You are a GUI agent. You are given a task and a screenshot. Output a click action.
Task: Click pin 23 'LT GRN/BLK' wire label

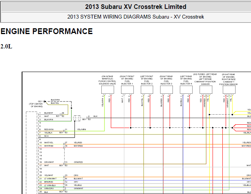pyautogui.click(x=50, y=185)
